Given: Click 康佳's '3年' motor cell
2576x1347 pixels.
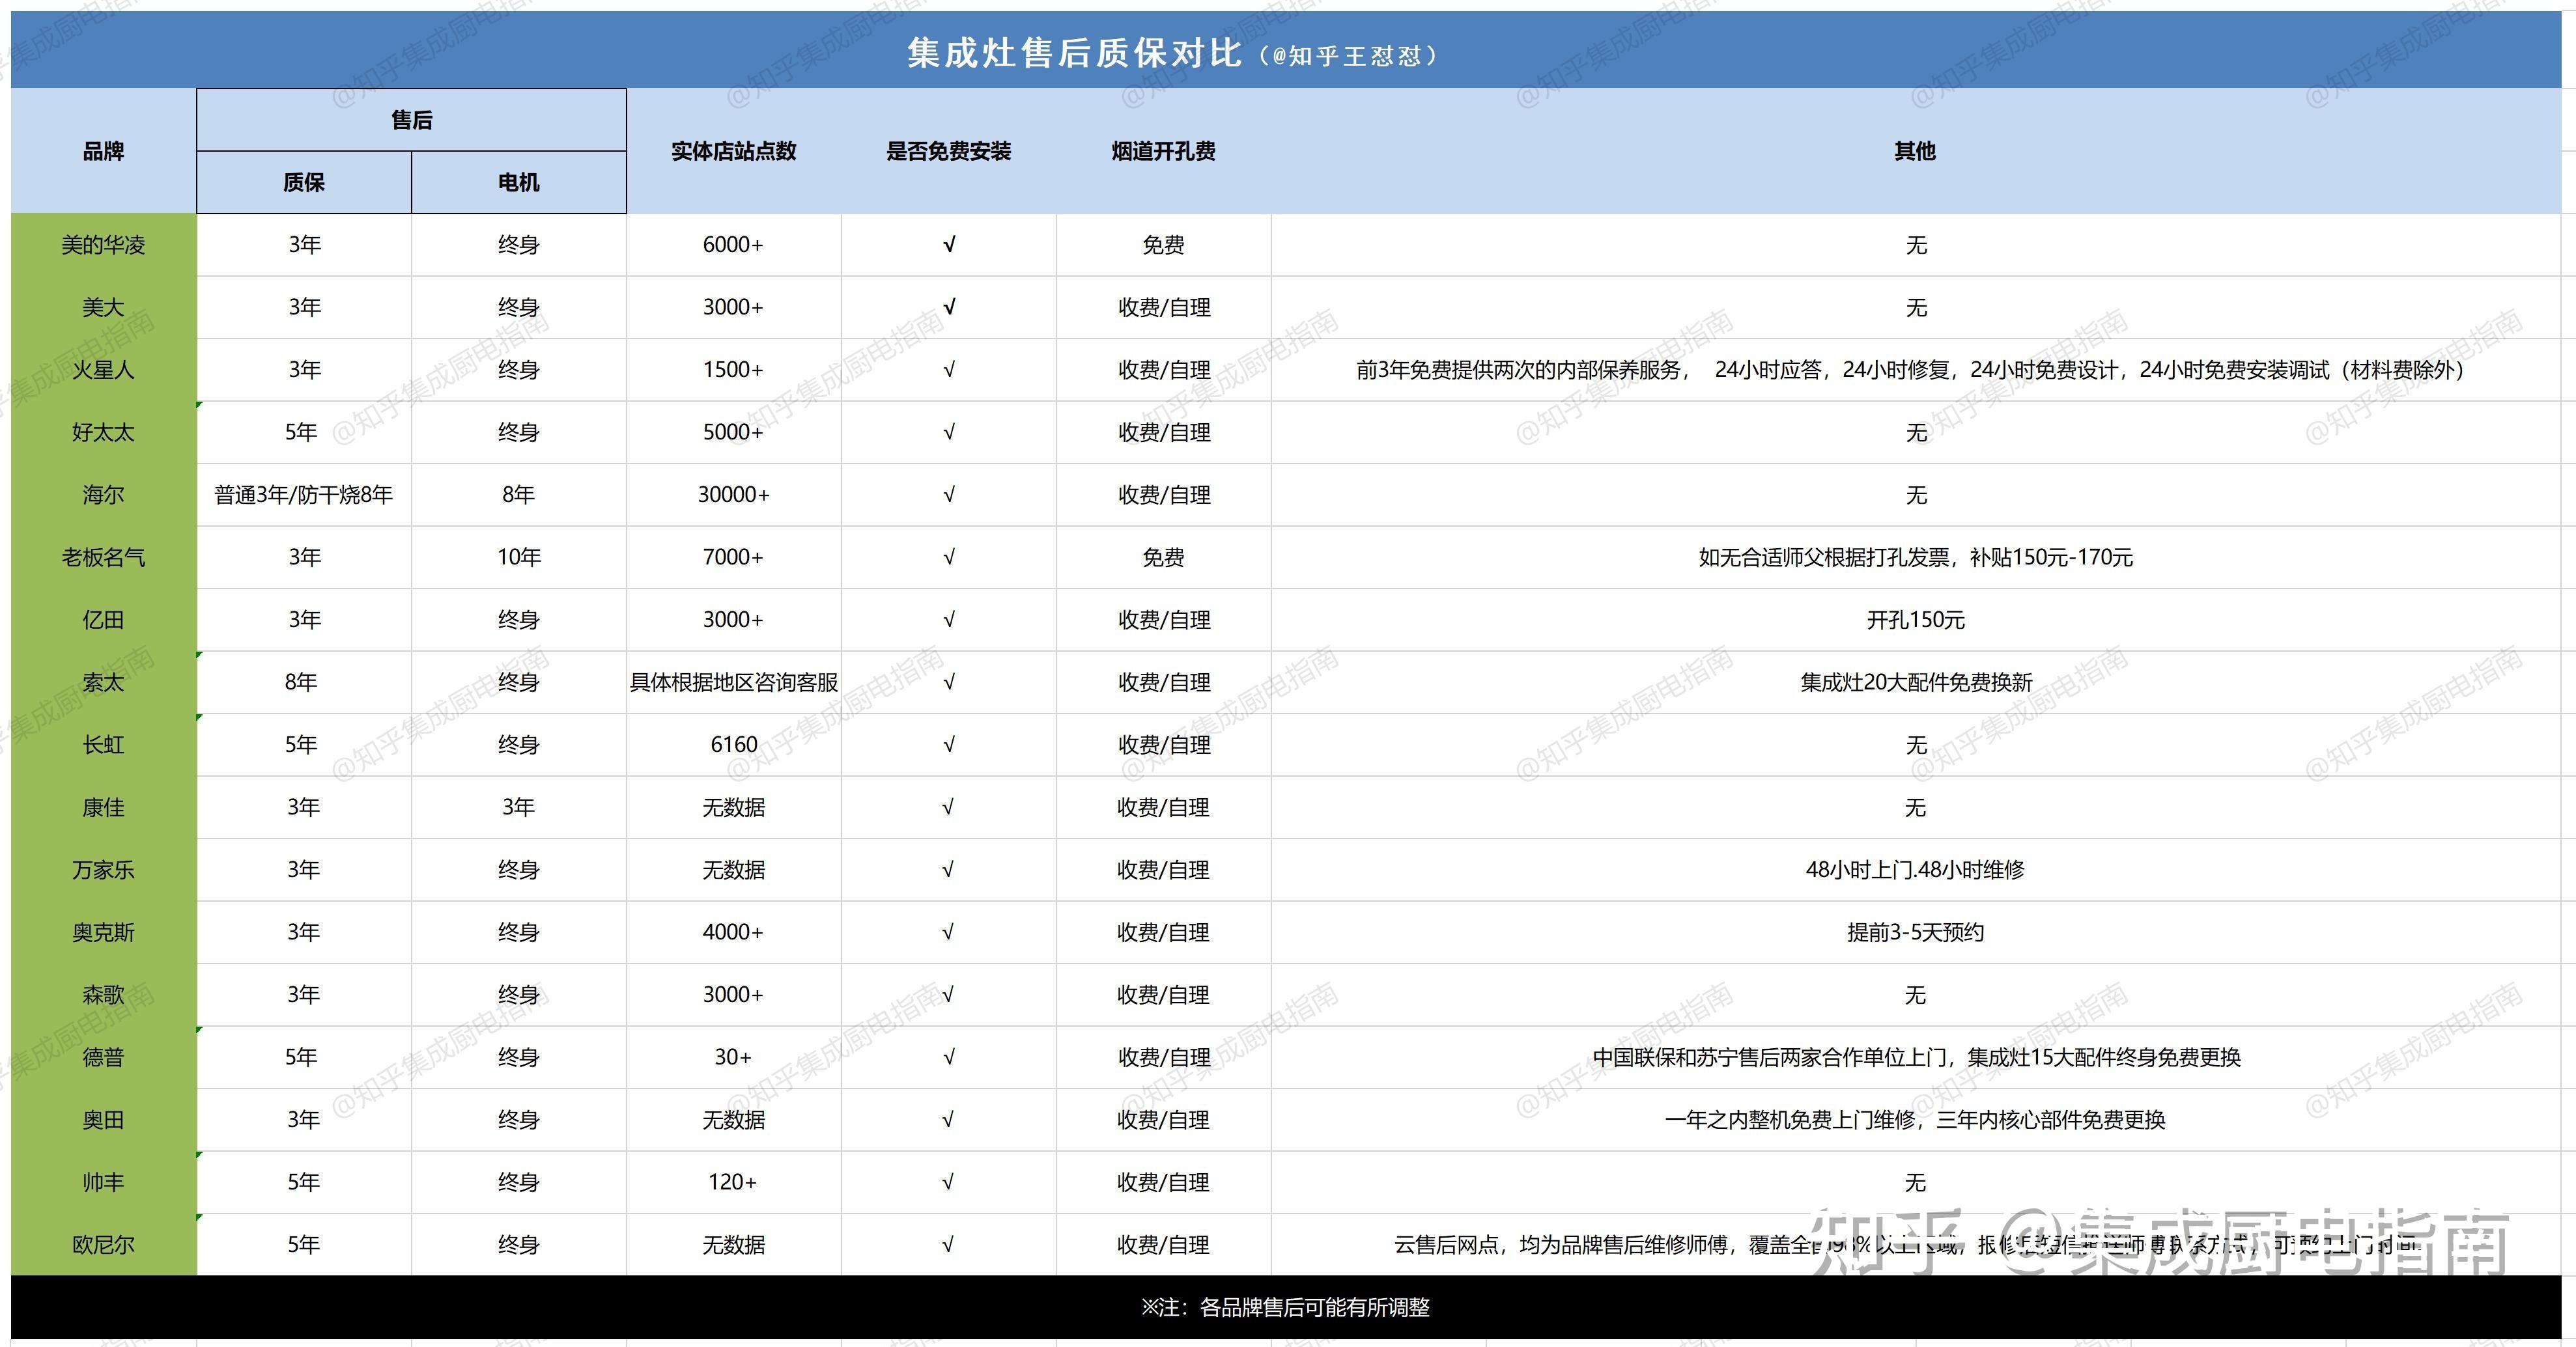Looking at the screenshot, I should coord(518,807).
